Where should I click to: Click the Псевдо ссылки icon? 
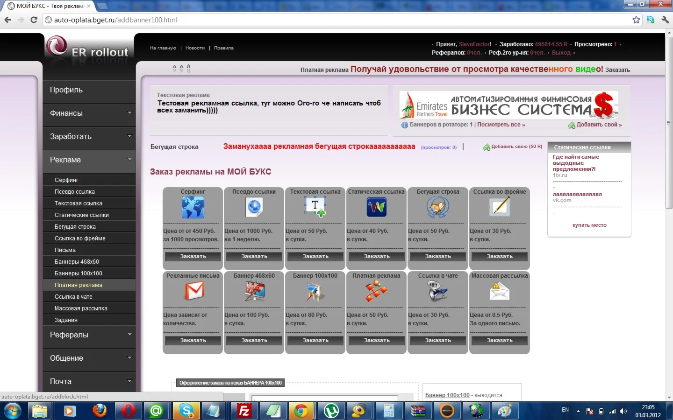(x=254, y=207)
